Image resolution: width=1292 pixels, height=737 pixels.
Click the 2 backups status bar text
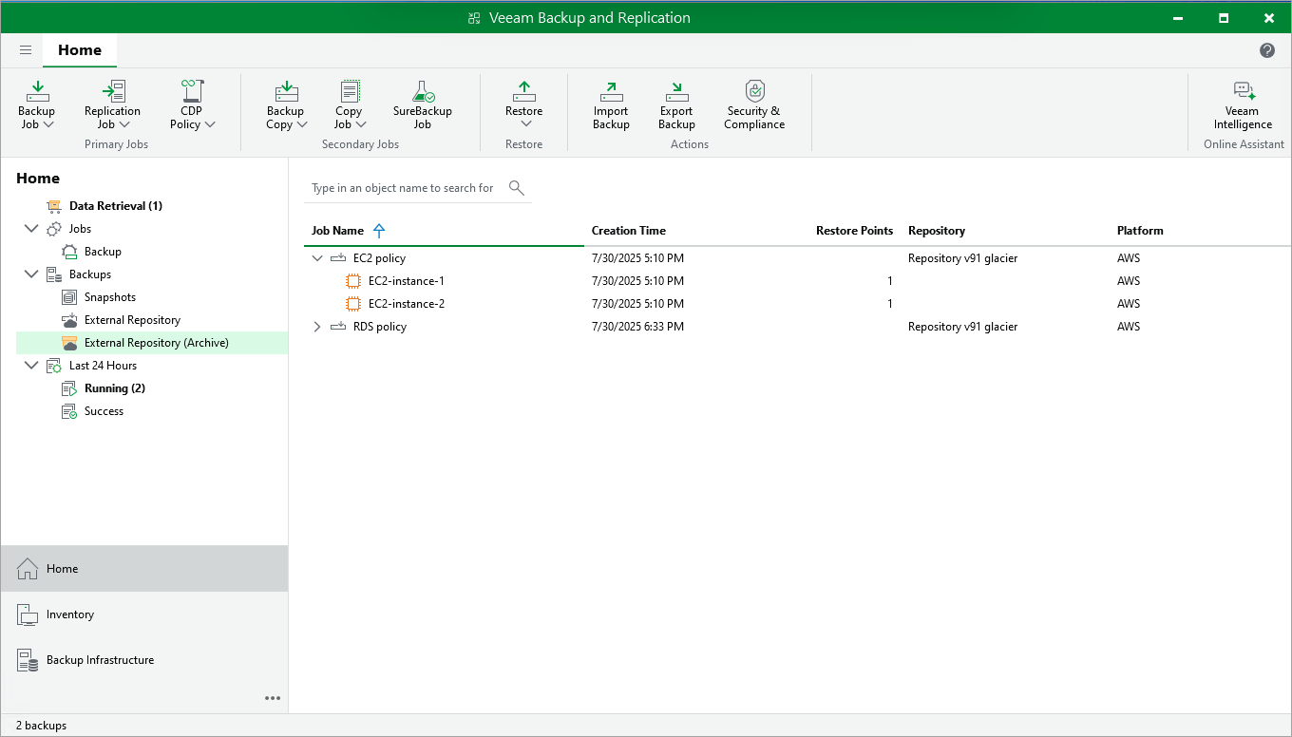tap(42, 726)
